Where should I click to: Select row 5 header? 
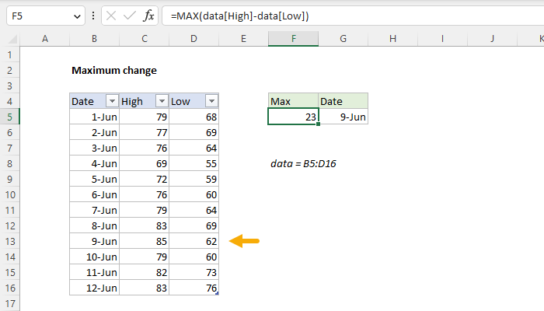(x=9, y=117)
